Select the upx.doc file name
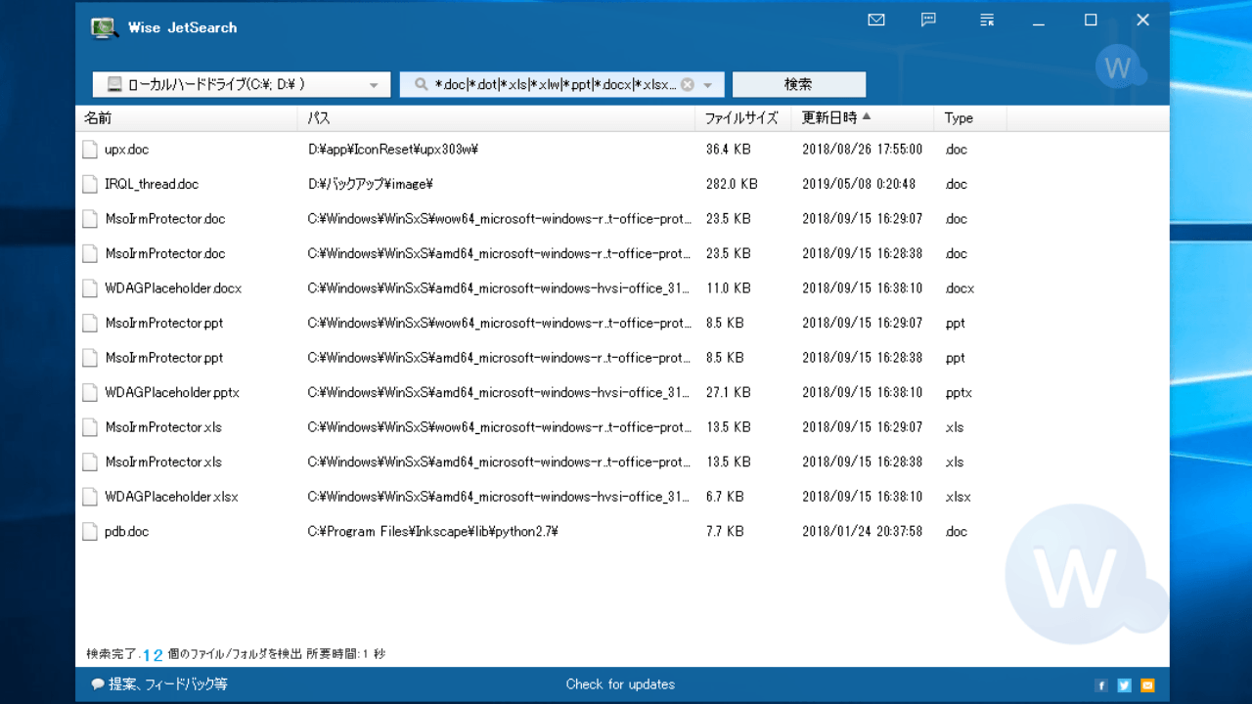Image resolution: width=1252 pixels, height=704 pixels. 127,150
